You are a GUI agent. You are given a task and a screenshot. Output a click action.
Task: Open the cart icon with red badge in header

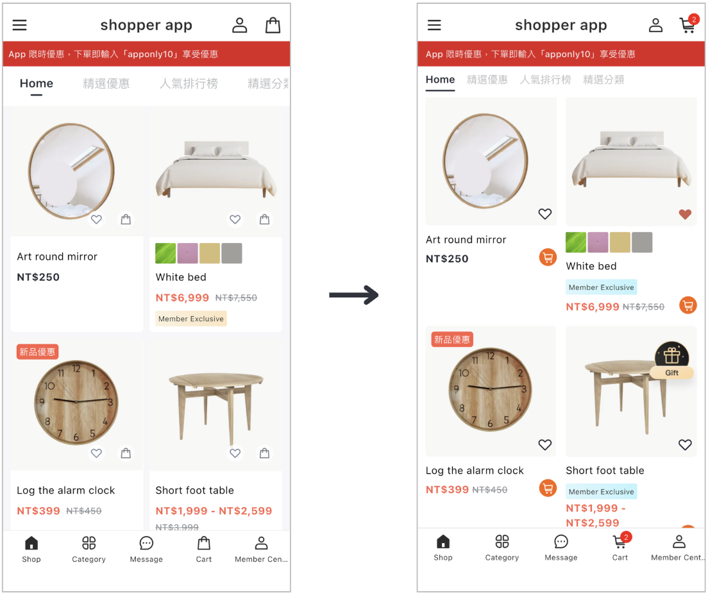(689, 24)
